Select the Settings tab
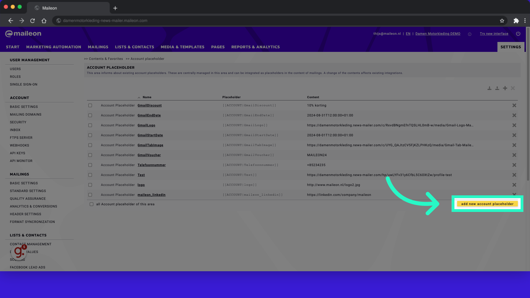 coord(511,47)
